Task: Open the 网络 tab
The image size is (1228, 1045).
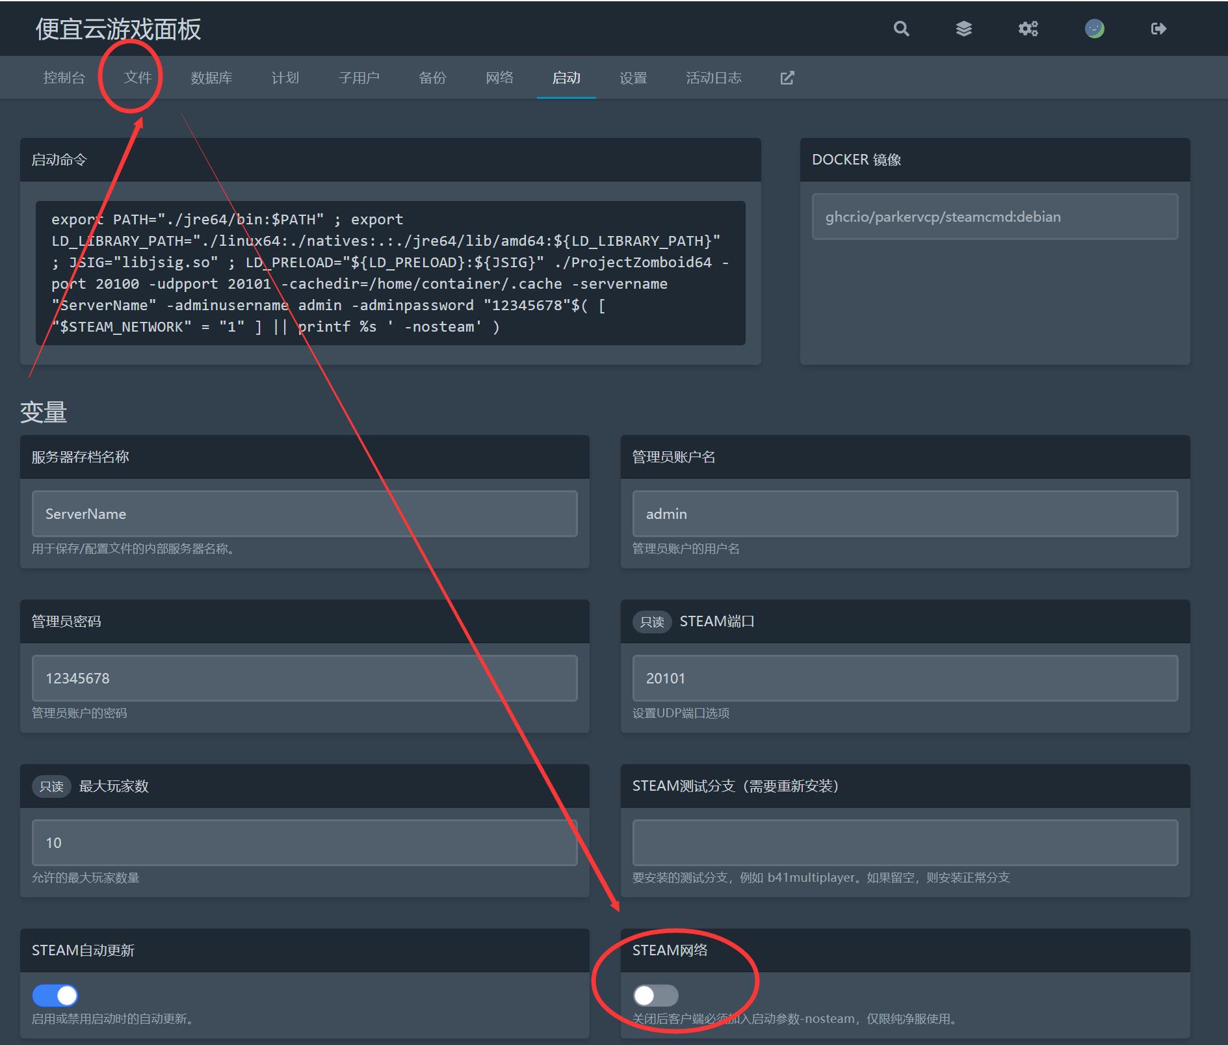Action: click(x=499, y=77)
